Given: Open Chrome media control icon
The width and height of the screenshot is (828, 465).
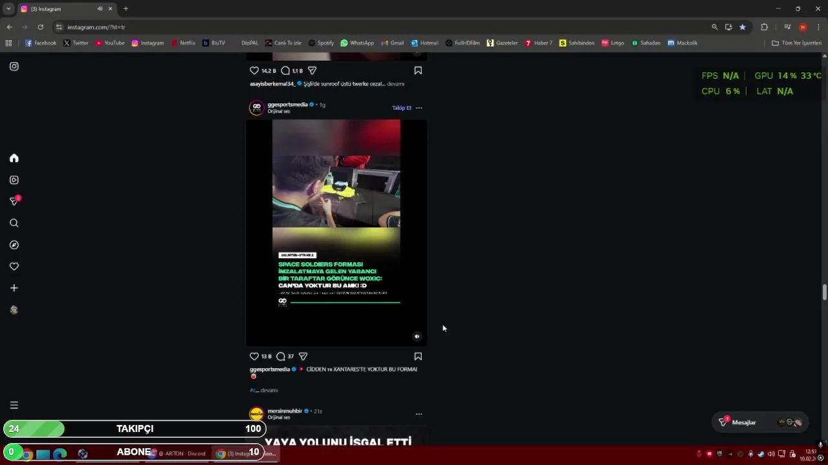Looking at the screenshot, I should [787, 27].
